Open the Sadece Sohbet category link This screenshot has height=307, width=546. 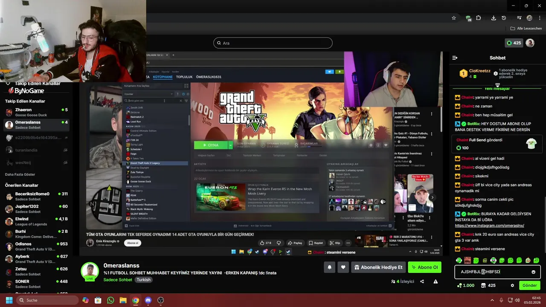click(x=118, y=280)
